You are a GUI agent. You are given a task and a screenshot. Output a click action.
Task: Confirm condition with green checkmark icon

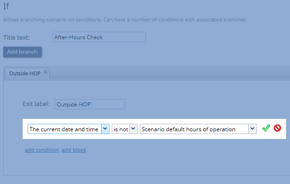pos(266,128)
